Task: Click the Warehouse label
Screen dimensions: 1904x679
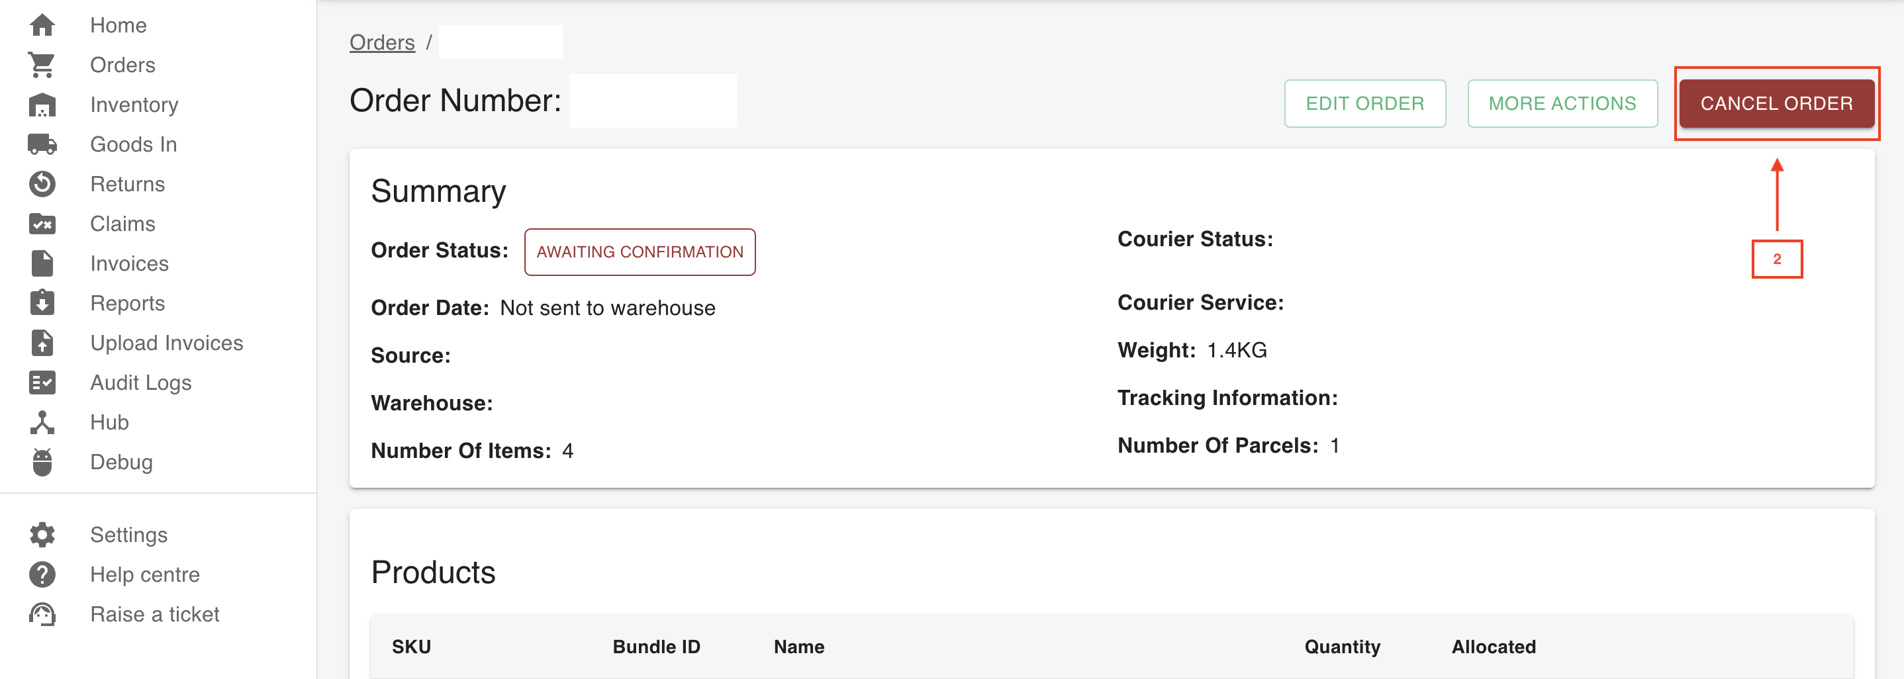Action: [x=432, y=404]
